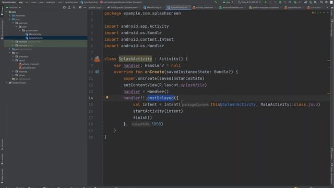Viewport: 334px width, 188px height.
Task: Click the class gutter icon beside SplashActivity declaration
Action: coord(97,59)
